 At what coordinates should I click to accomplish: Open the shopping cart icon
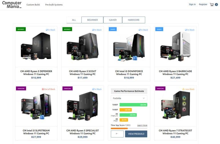coord(212,5)
